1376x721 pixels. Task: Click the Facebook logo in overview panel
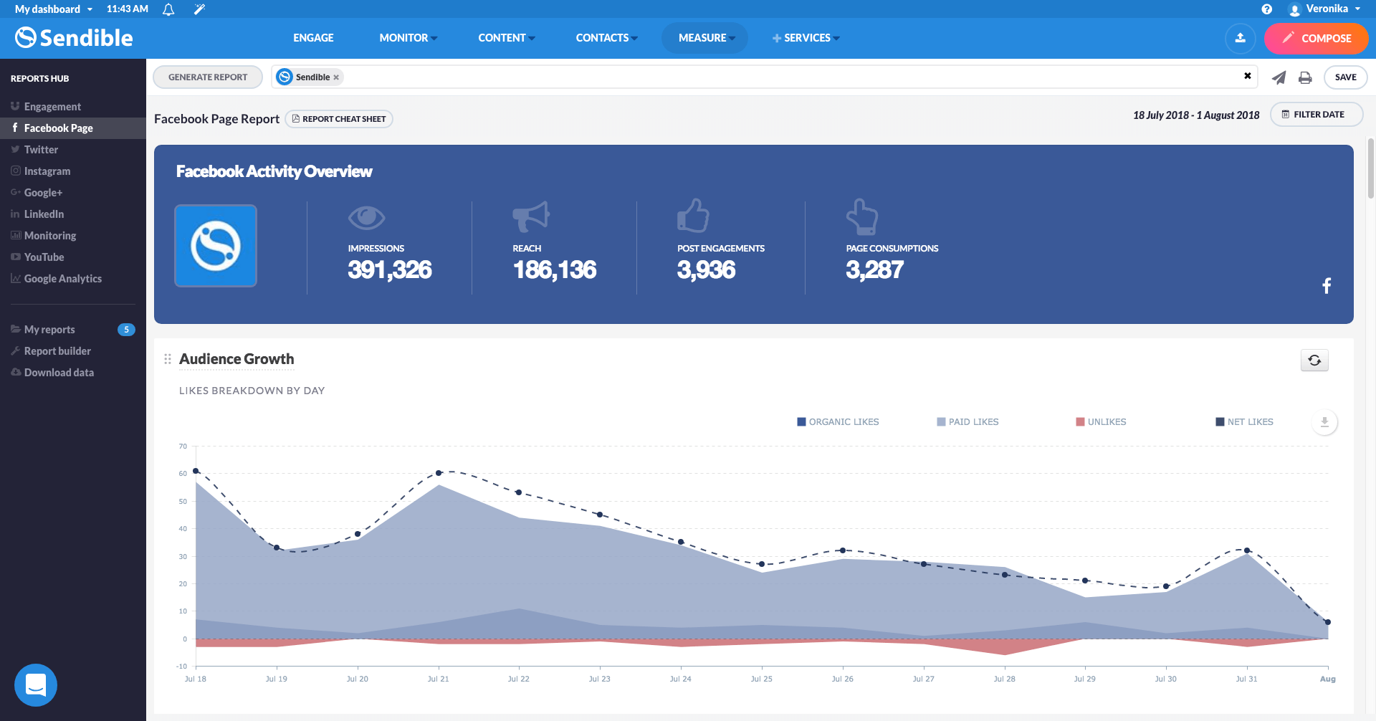click(1327, 286)
